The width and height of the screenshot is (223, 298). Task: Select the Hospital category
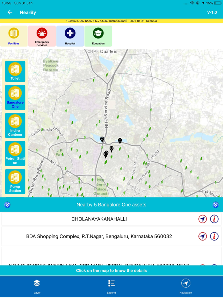(x=70, y=36)
